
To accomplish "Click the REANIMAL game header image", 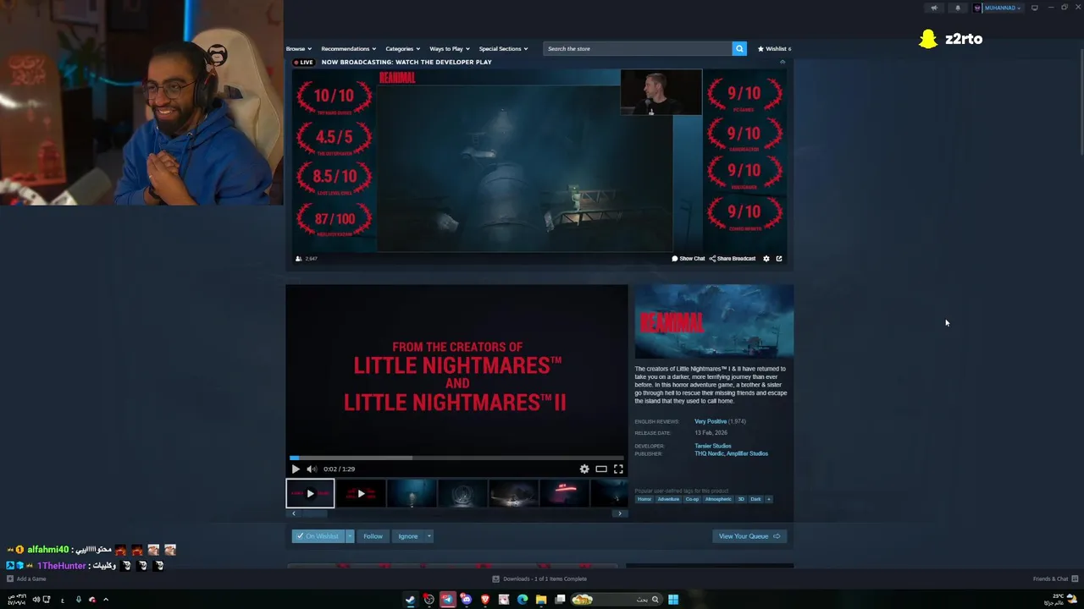I will [x=714, y=321].
